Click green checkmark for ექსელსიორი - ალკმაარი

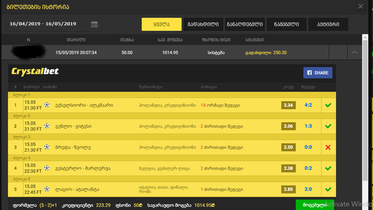tap(328, 105)
